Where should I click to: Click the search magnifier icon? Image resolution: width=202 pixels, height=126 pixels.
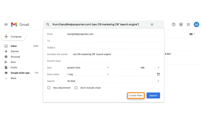(48, 24)
